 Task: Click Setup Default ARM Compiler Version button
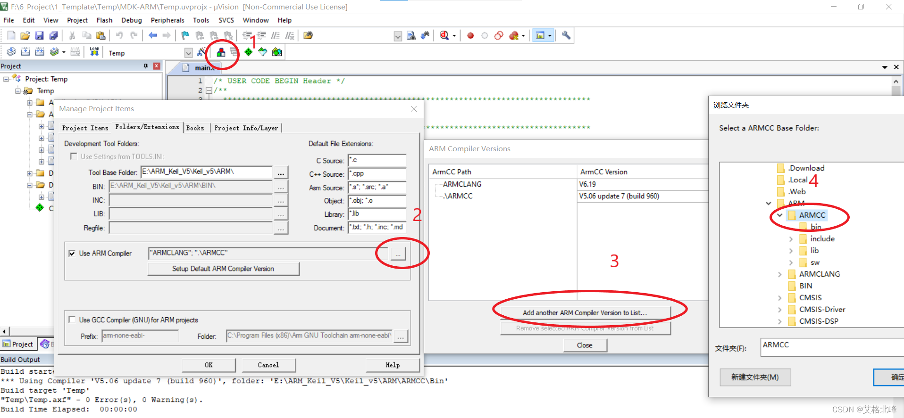pos(223,269)
